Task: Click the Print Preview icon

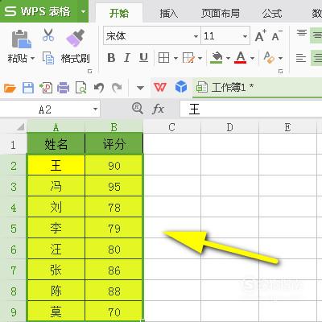Action: (x=80, y=88)
